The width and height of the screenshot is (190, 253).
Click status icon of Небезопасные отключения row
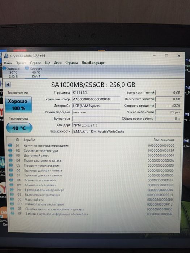[12, 204]
